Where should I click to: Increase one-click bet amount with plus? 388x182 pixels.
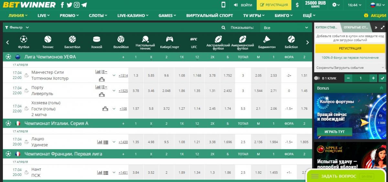click(373, 78)
